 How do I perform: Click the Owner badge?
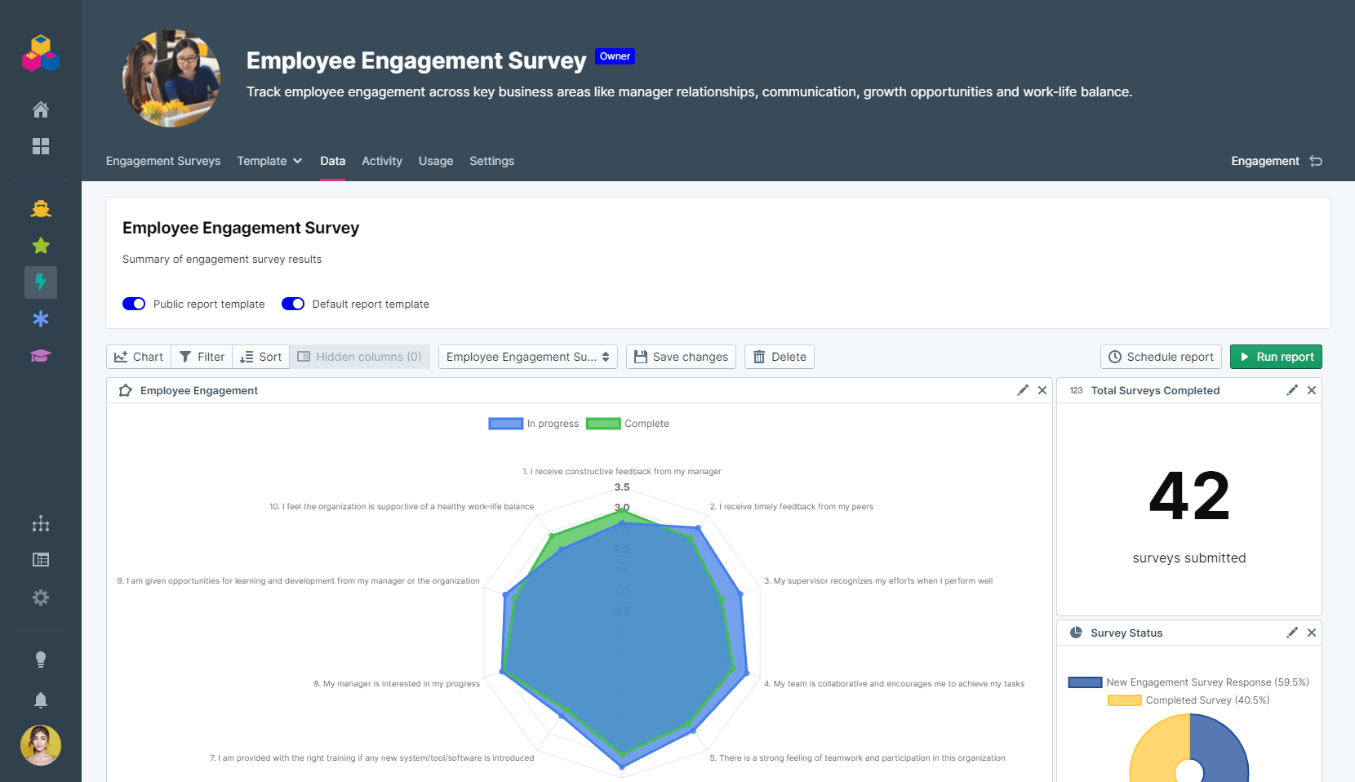[x=615, y=56]
